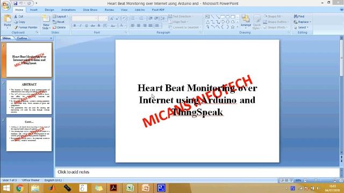Viewport: 344px width, 193px height.
Task: Justify the text
Action: click(x=150, y=26)
